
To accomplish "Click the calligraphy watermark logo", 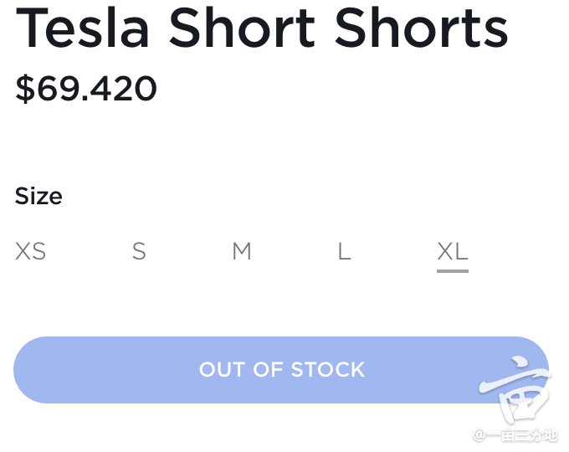I will click(x=515, y=390).
